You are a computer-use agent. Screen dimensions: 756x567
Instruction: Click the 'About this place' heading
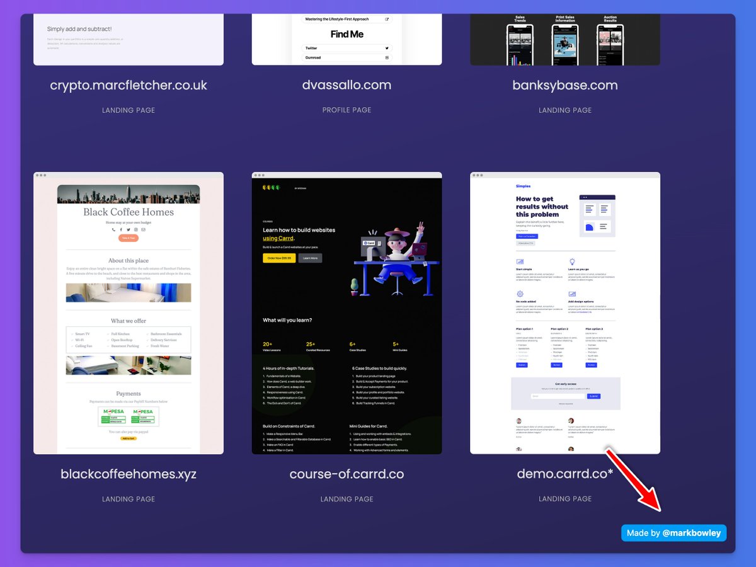129,261
